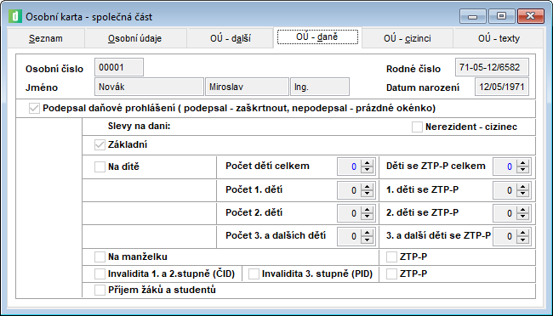Toggle the Základní tax discount checkbox
This screenshot has width=553, height=316.
100,144
